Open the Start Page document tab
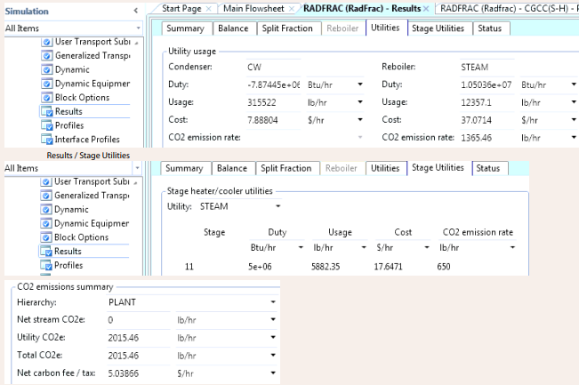Viewport: 579px width, 385px height. (180, 8)
